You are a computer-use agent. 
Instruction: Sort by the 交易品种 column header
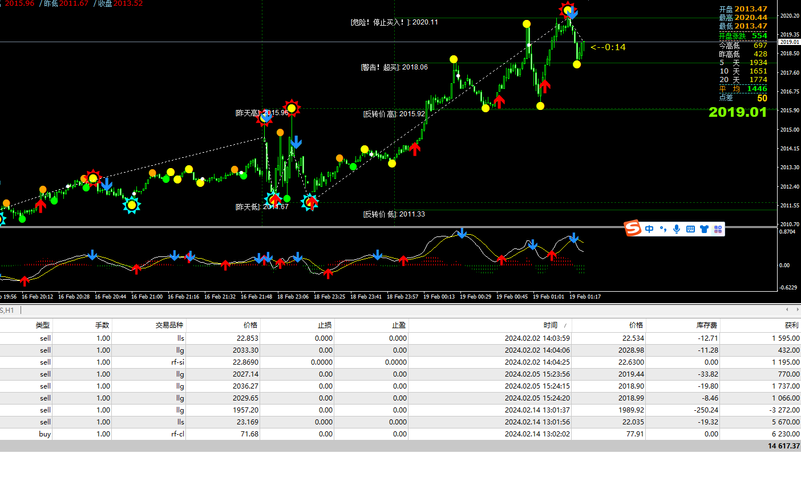point(169,325)
